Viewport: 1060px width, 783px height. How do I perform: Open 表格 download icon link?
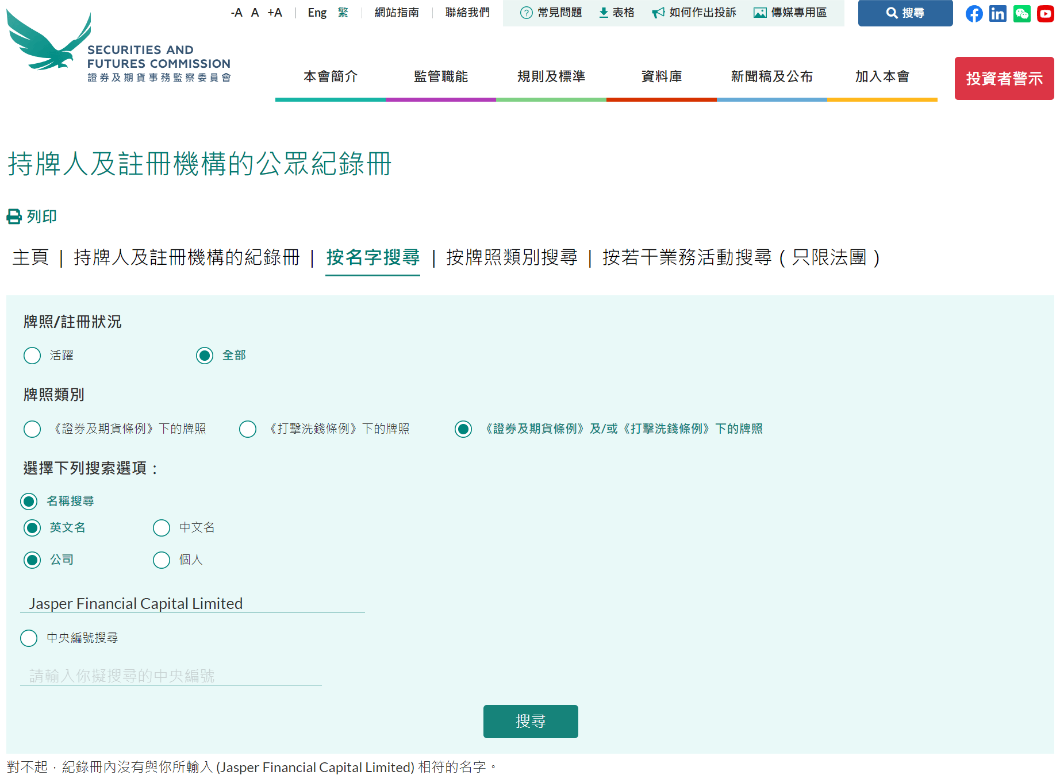(616, 13)
